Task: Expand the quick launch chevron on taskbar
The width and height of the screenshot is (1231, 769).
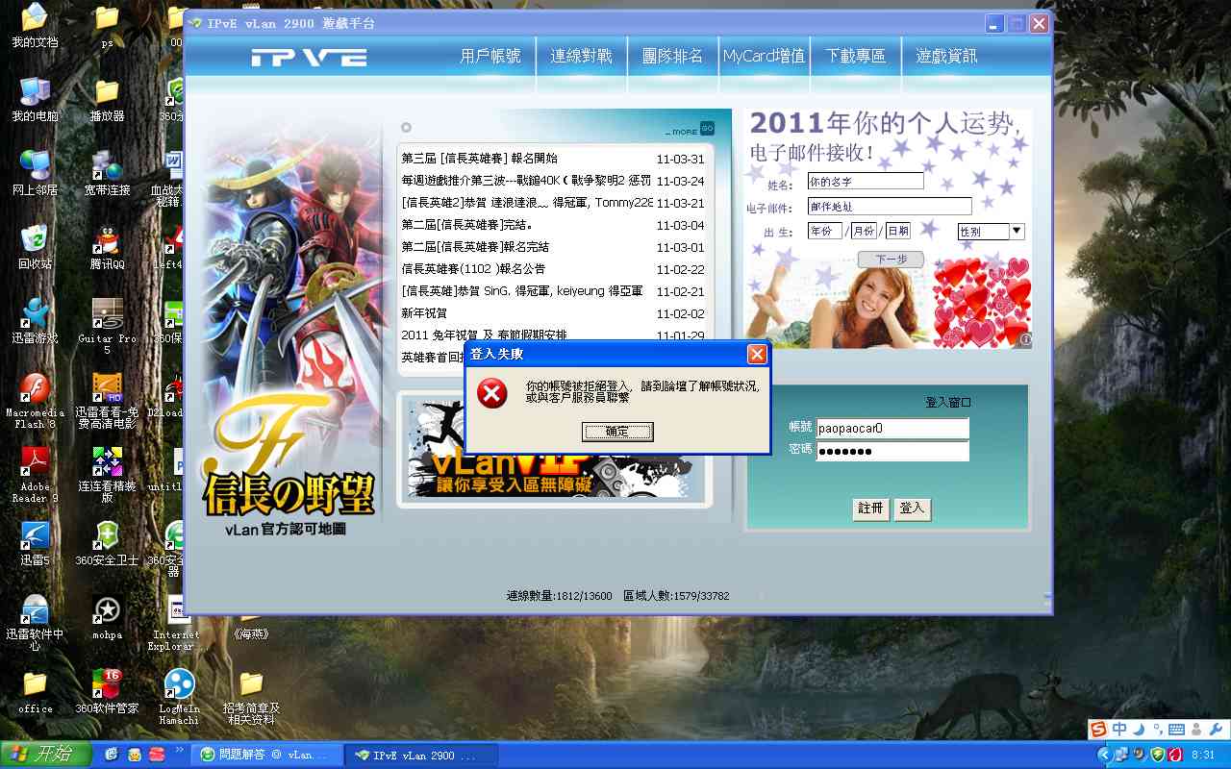Action: 178,749
